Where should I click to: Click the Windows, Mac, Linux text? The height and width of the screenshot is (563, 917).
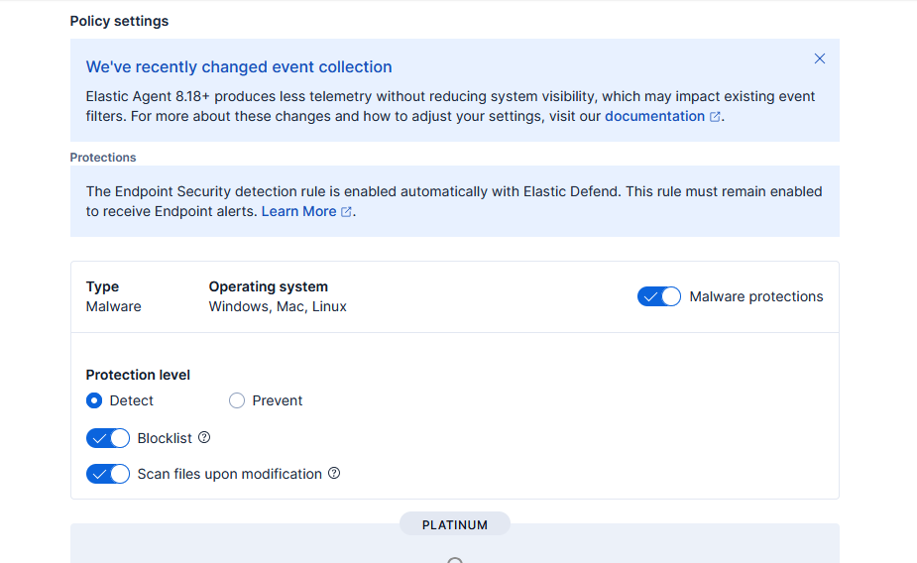tap(278, 306)
